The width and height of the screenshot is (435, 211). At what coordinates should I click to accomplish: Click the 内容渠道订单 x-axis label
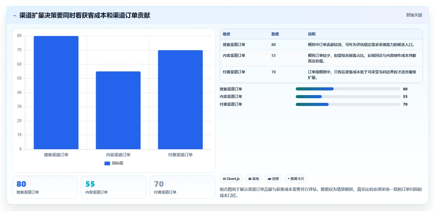pos(118,155)
